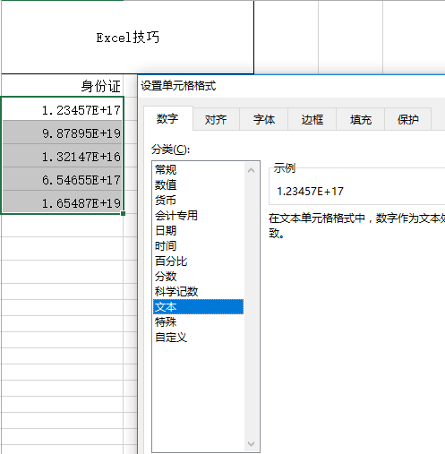Select cell showing 1.65487E+19

point(62,202)
